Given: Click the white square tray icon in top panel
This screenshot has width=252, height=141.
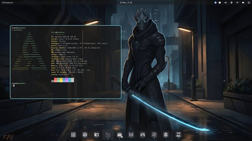Looking at the screenshot, I should [x=220, y=3].
